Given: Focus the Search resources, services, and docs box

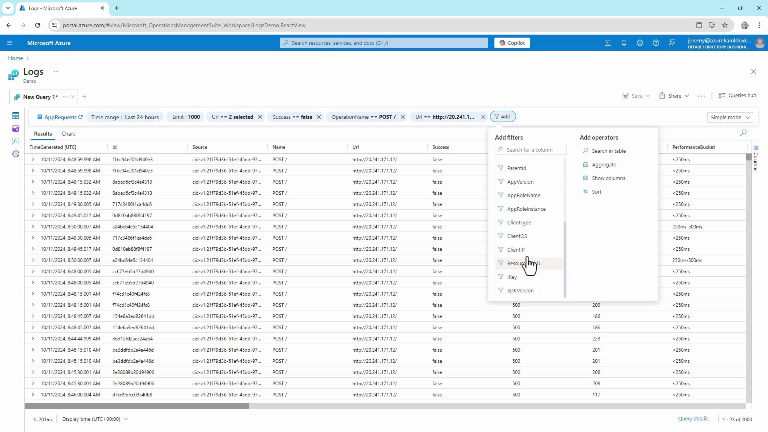Looking at the screenshot, I should pos(384,43).
